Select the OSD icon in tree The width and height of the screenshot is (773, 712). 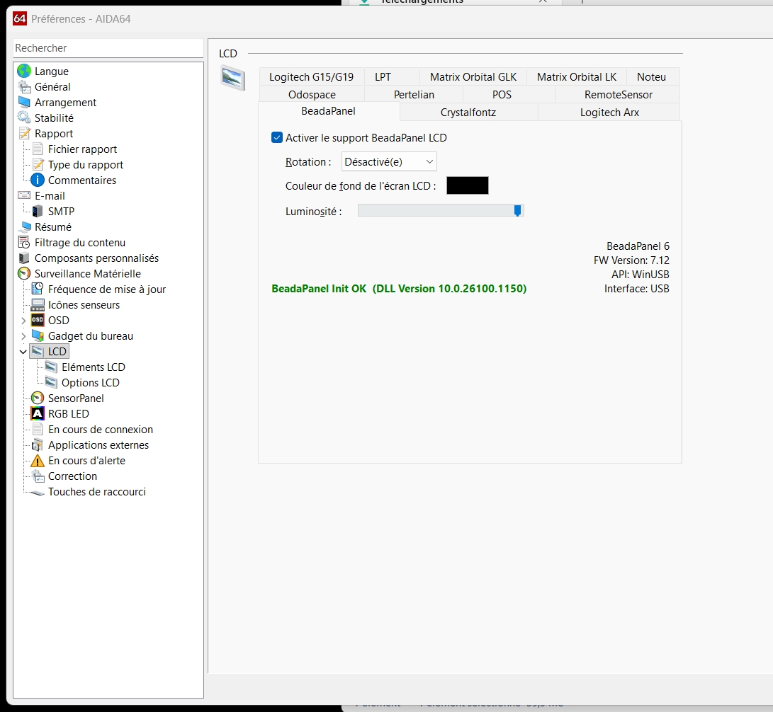(38, 320)
